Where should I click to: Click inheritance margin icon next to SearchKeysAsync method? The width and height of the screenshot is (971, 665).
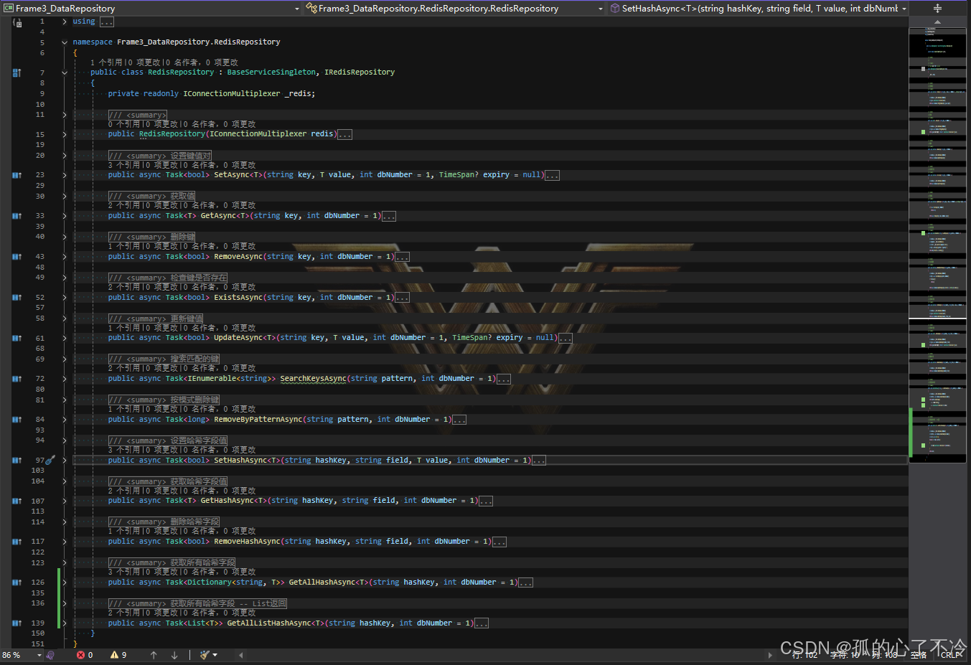17,379
